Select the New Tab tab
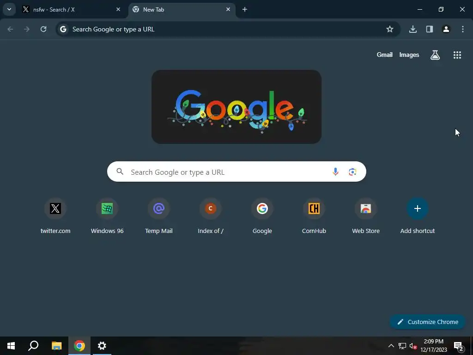The image size is (473, 355). 182,9
